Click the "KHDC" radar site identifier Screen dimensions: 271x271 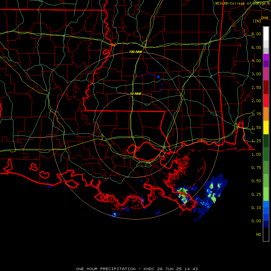pos(149,269)
